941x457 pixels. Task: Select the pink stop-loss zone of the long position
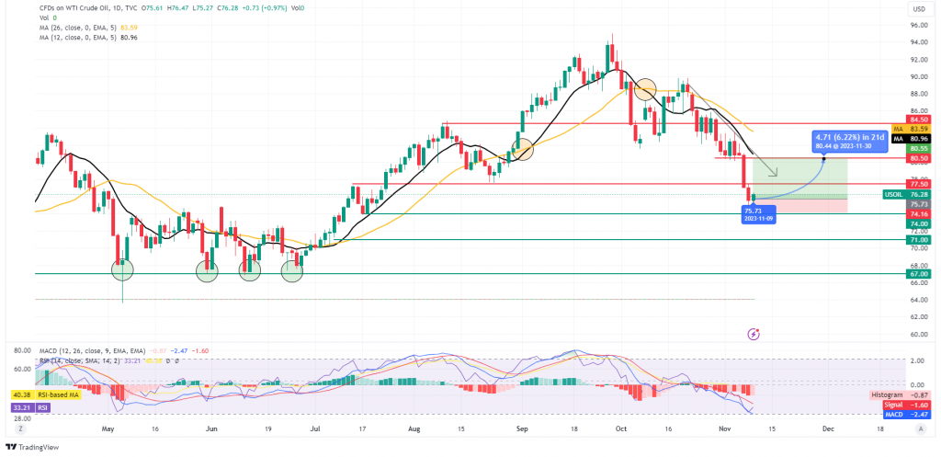(x=799, y=205)
